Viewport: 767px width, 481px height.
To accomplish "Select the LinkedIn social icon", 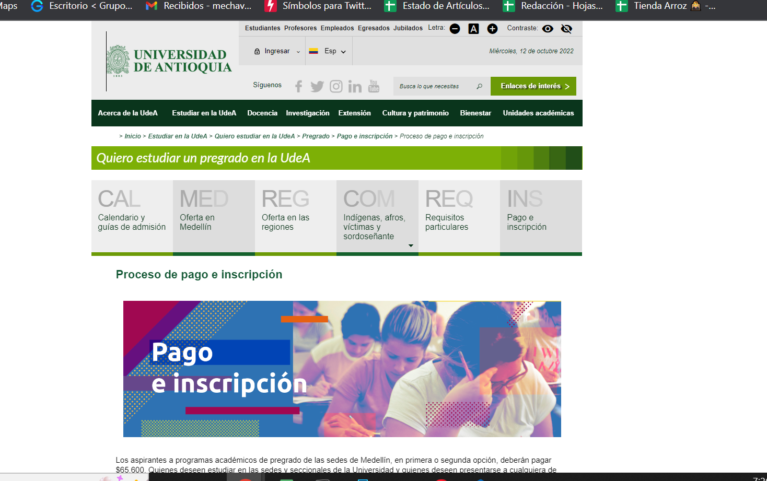I will coord(355,86).
